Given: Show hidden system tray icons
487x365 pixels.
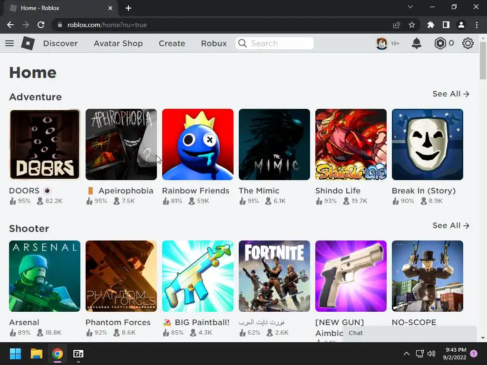Looking at the screenshot, I should [406, 354].
